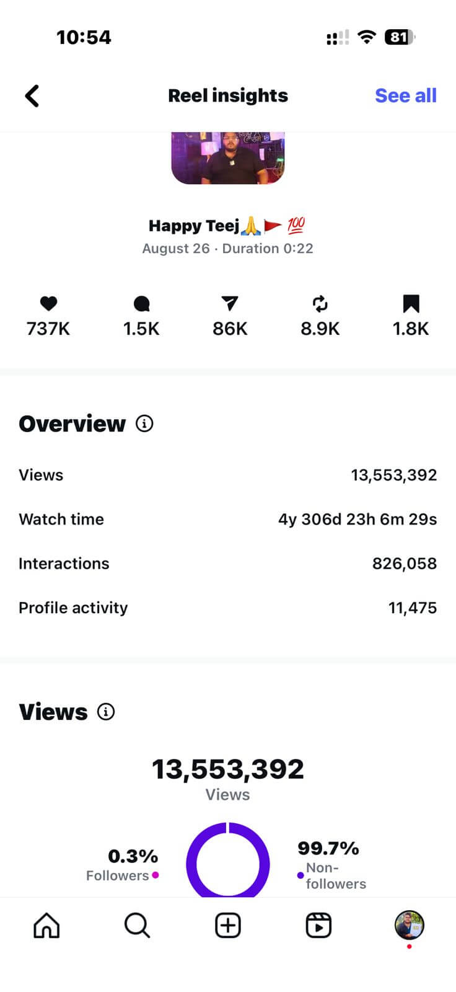This screenshot has width=456, height=992.
Task: Open the Search tab
Action: pos(137,926)
